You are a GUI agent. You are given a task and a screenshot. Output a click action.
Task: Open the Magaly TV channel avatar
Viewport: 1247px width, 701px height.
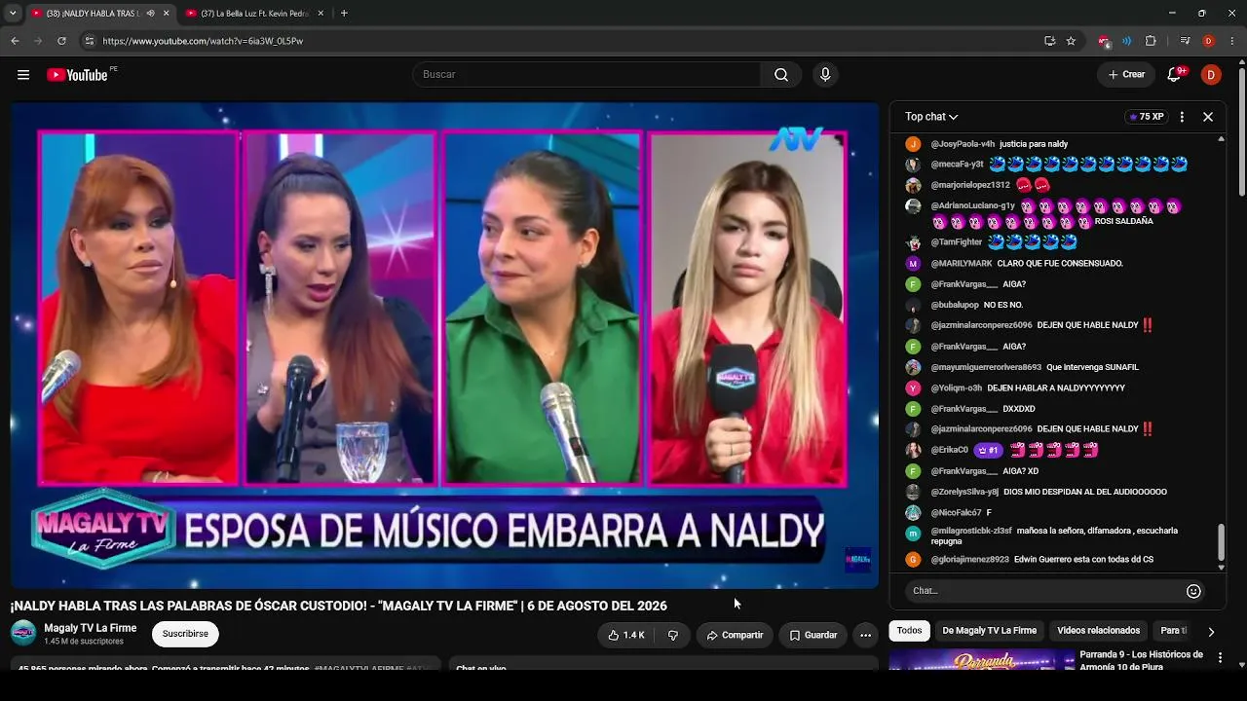pos(23,634)
